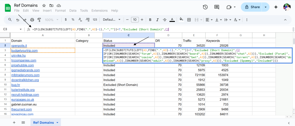Open the pricehubble.com link
295x126 pixels.
(22, 65)
